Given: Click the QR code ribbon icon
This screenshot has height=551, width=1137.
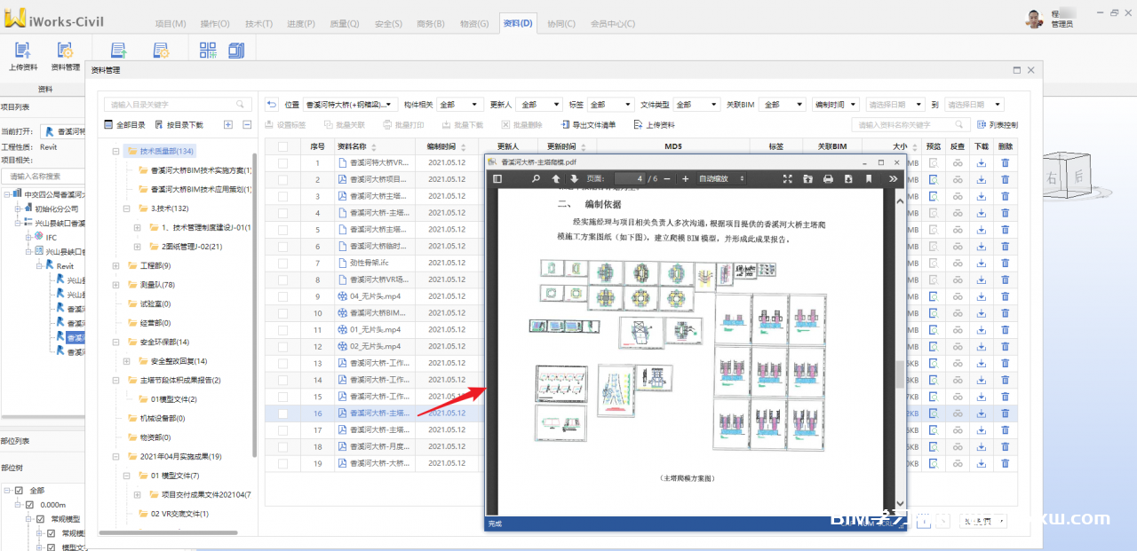Looking at the screenshot, I should click(208, 51).
